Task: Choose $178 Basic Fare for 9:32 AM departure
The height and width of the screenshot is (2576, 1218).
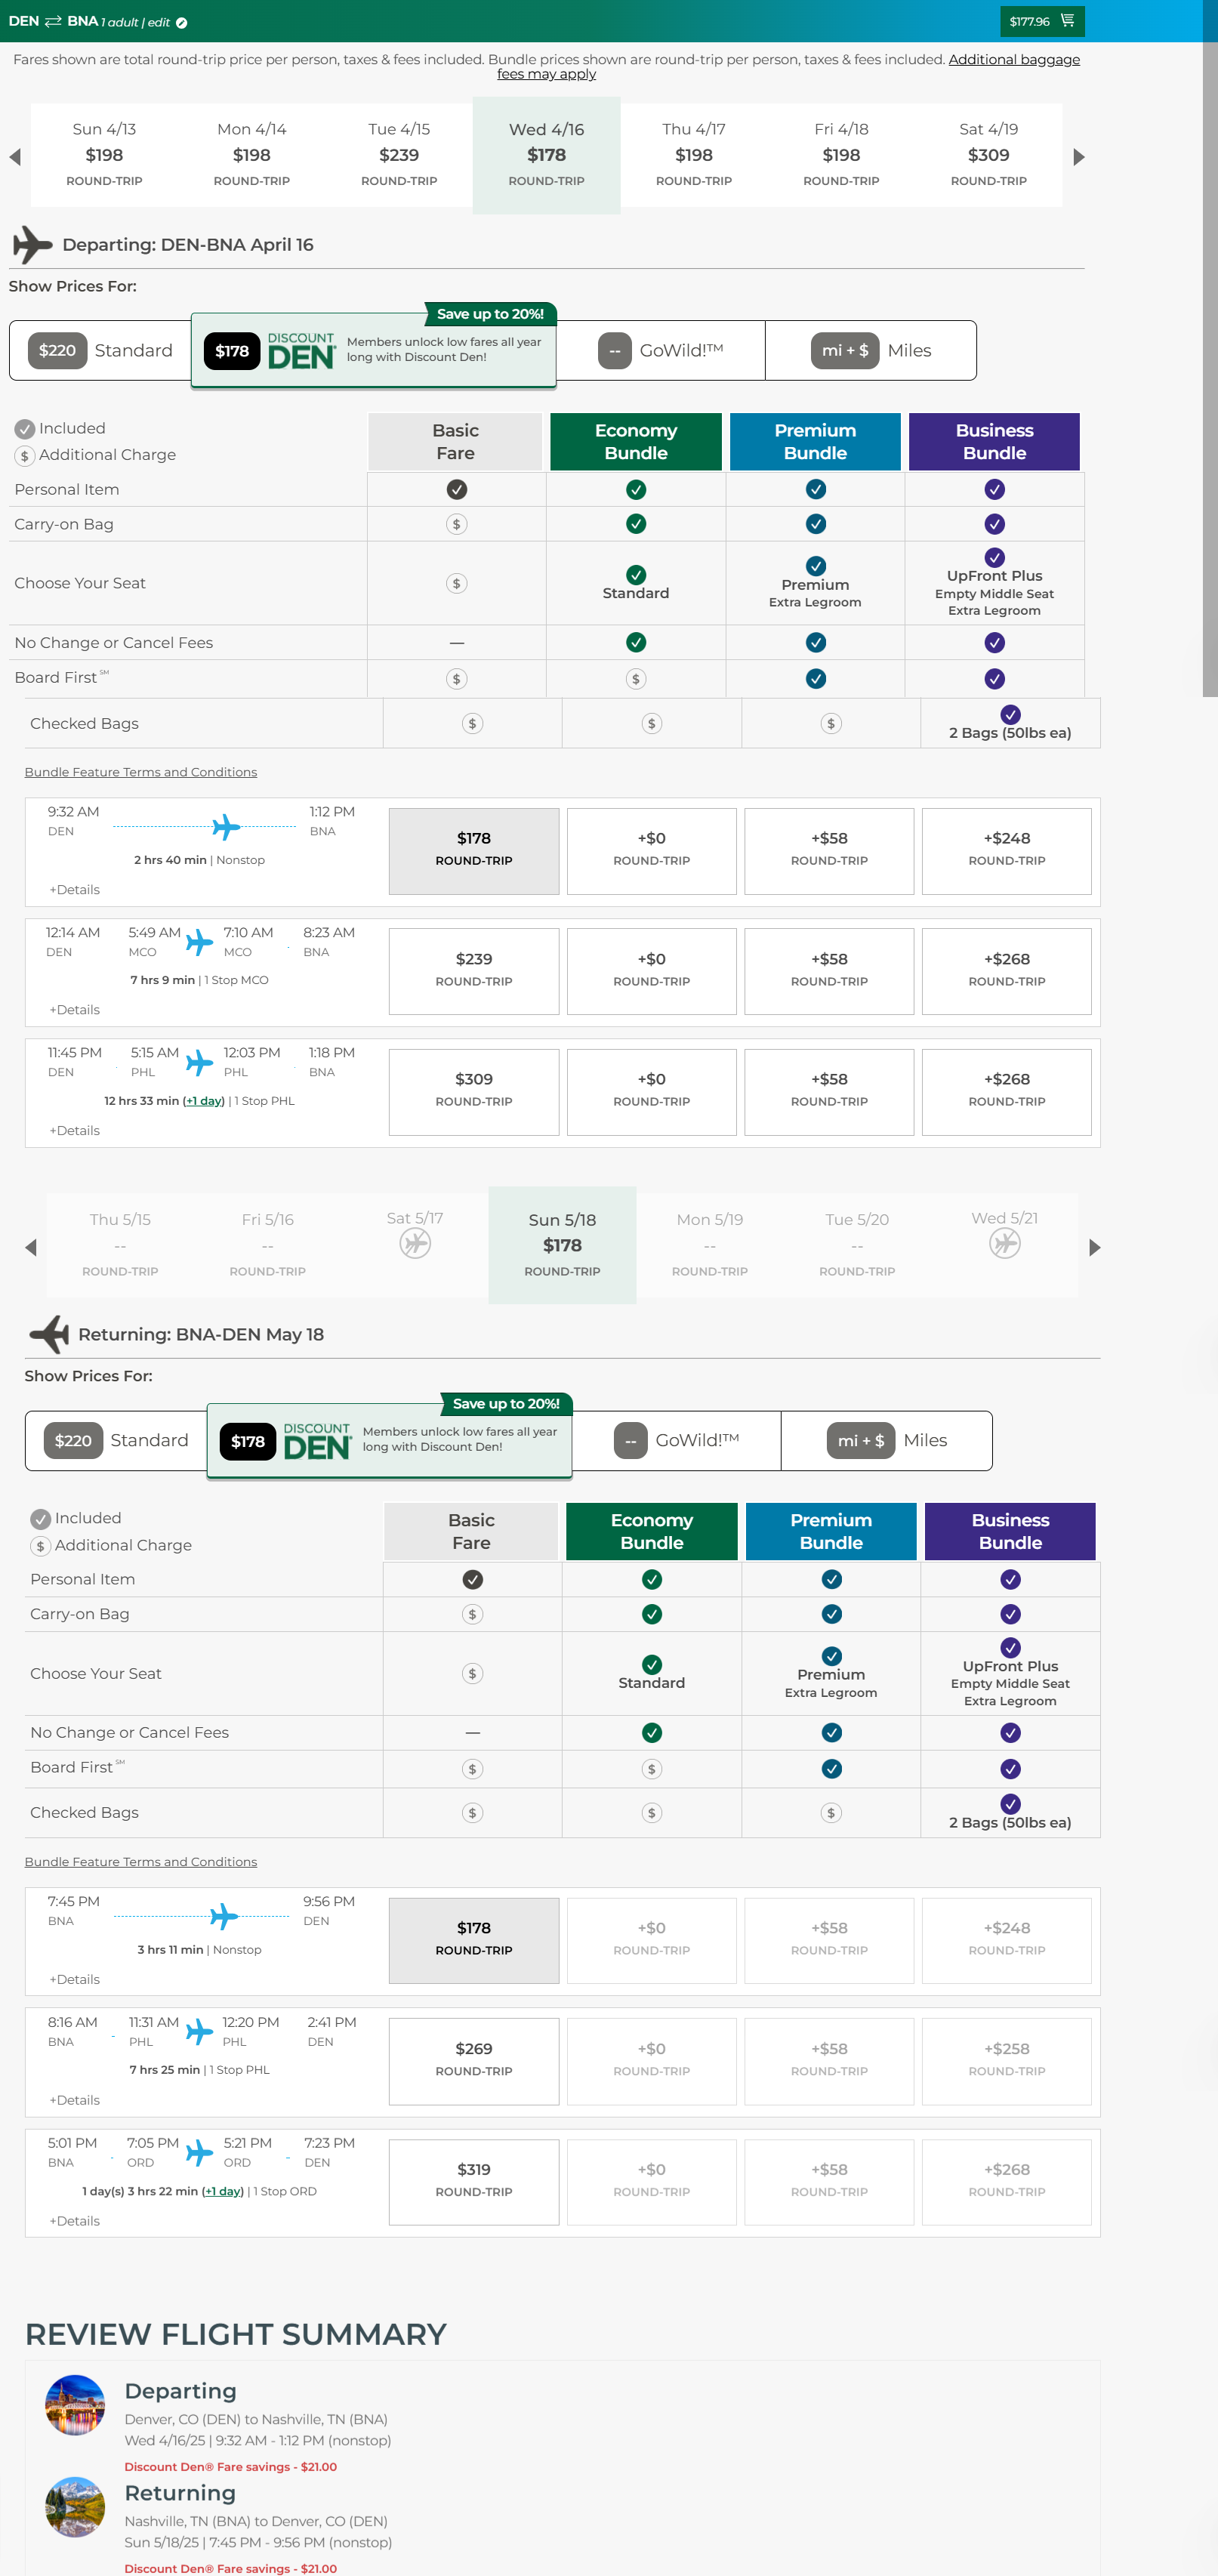Action: (x=474, y=851)
